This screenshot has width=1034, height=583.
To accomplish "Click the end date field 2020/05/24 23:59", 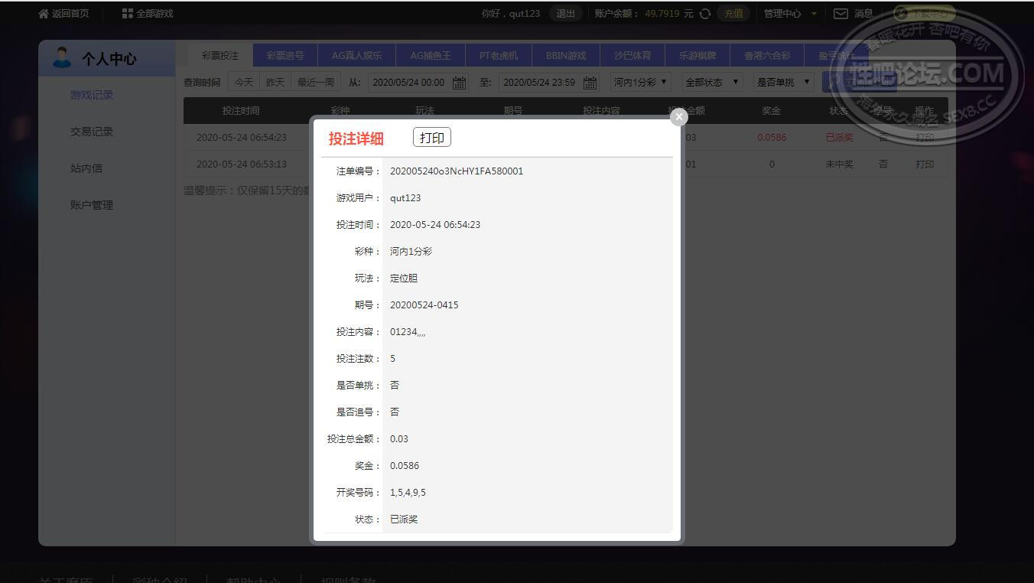I will (x=548, y=82).
